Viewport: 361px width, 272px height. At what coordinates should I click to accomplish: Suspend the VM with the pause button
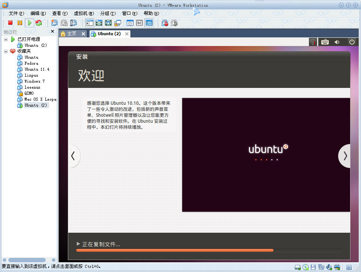pyautogui.click(x=20, y=23)
